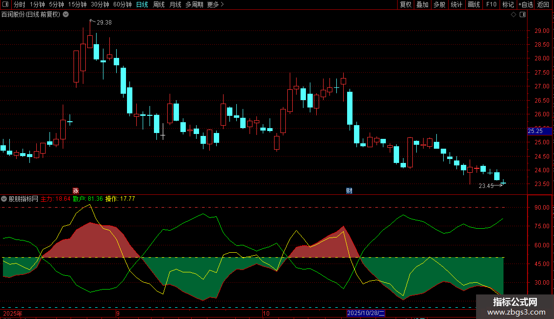Image resolution: width=554 pixels, height=319 pixels.
Task: Click 返回 to go back
Action: 543,4
